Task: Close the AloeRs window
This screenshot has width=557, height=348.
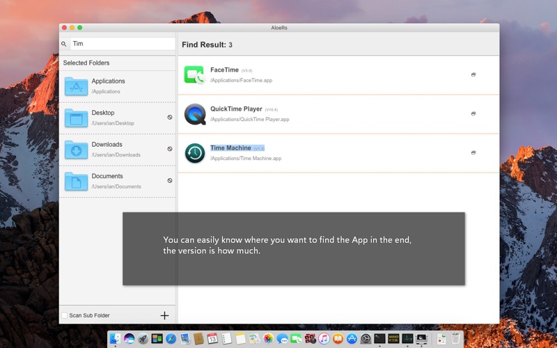Action: click(64, 27)
